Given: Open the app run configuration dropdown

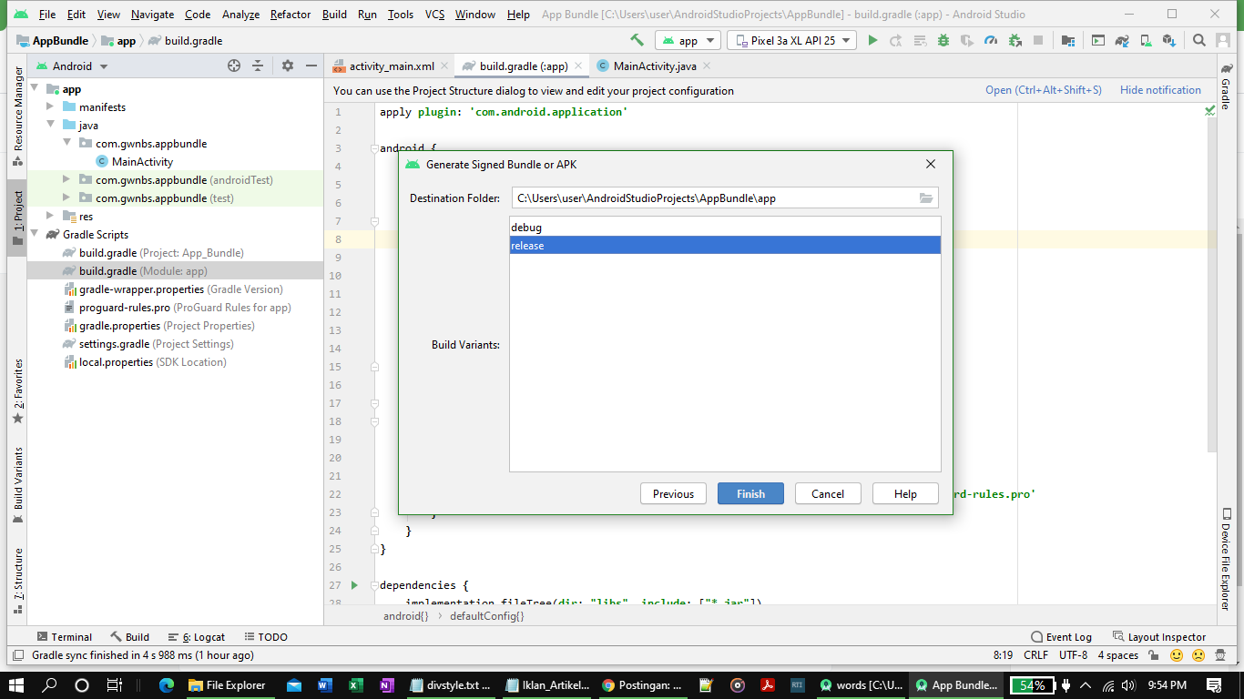Looking at the screenshot, I should [688, 40].
